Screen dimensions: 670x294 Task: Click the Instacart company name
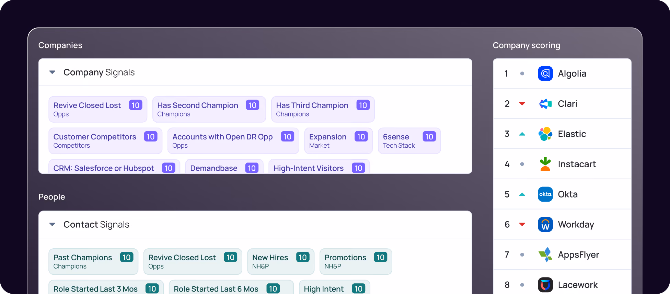(x=577, y=164)
